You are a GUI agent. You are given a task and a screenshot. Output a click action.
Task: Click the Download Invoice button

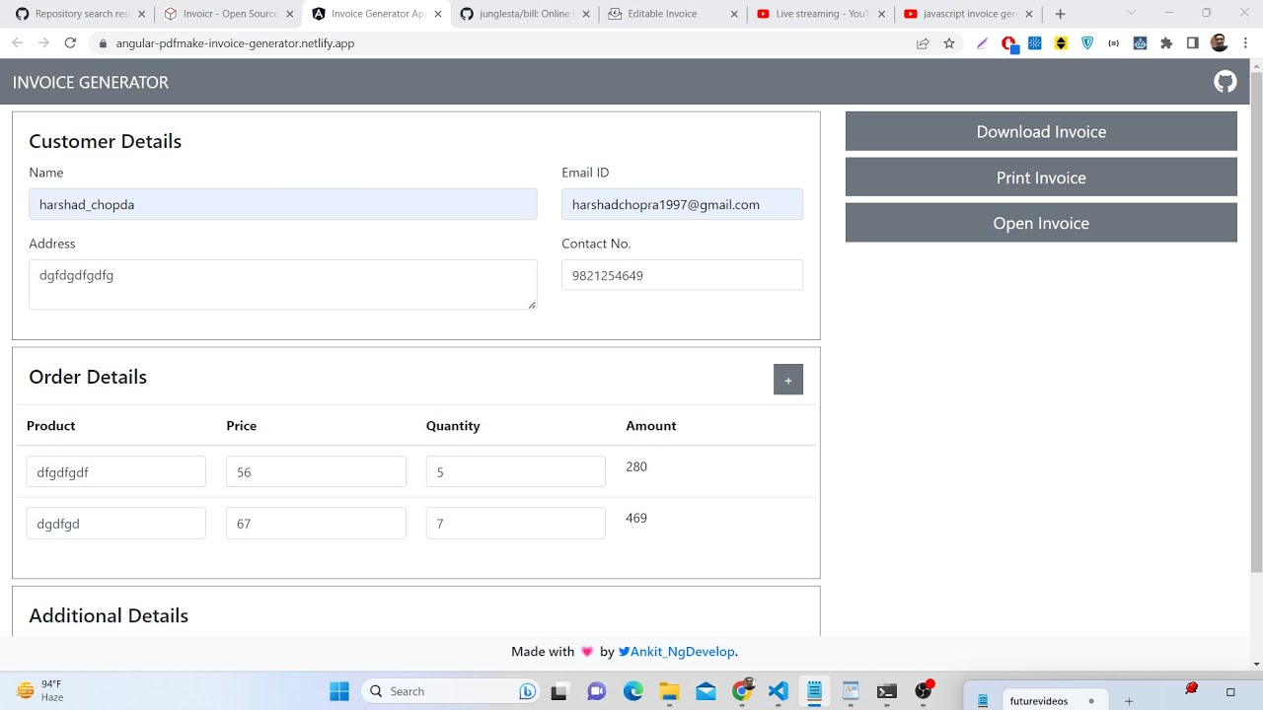coord(1040,131)
